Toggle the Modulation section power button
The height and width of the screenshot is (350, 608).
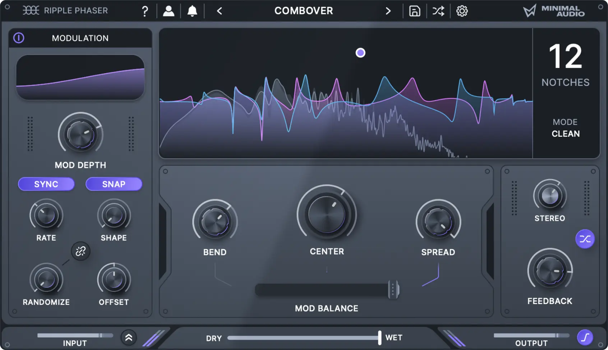pyautogui.click(x=19, y=38)
